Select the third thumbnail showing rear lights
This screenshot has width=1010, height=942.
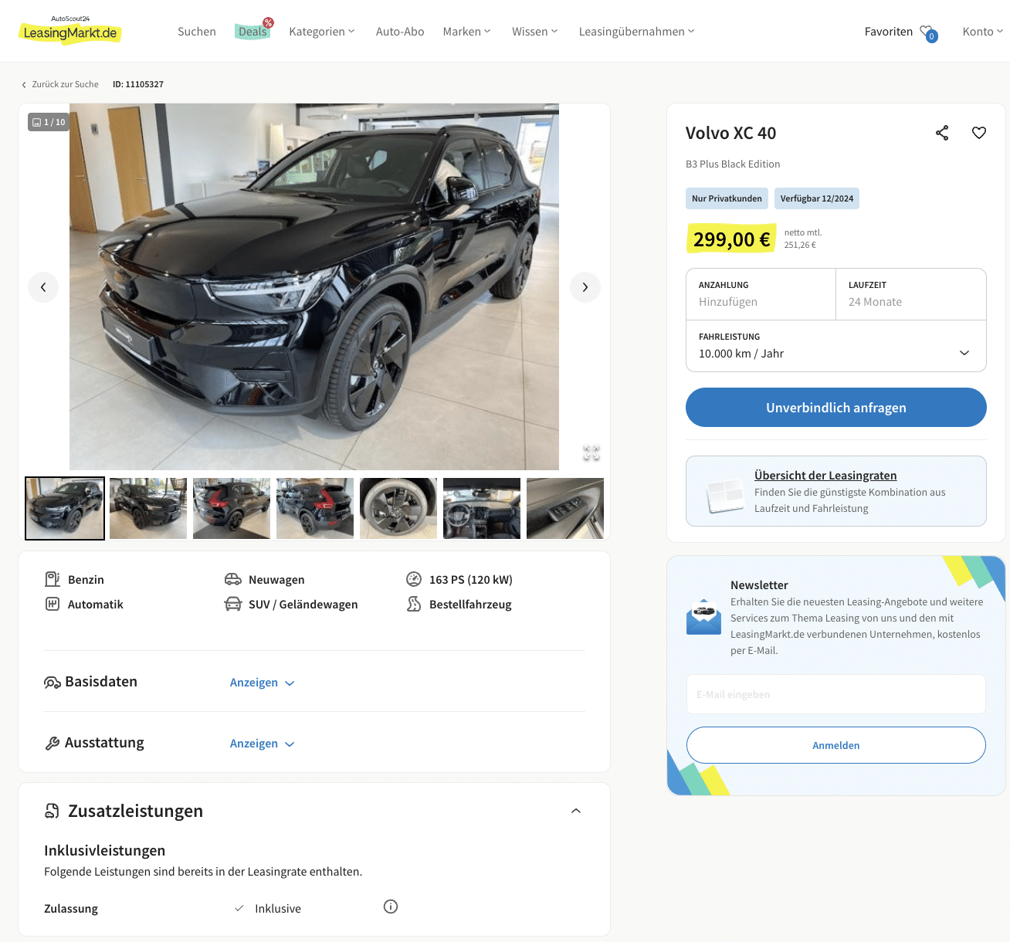coord(232,508)
